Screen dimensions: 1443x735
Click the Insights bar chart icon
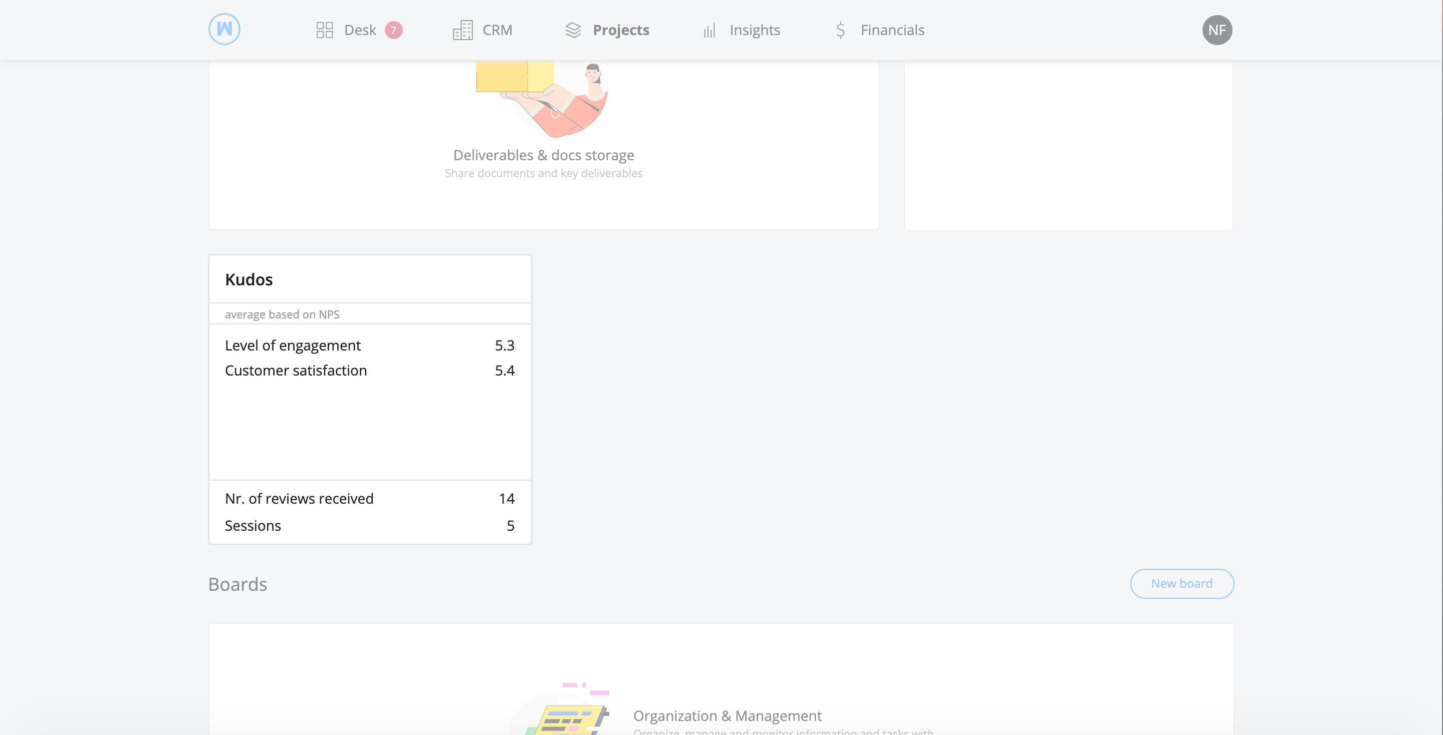click(x=710, y=30)
